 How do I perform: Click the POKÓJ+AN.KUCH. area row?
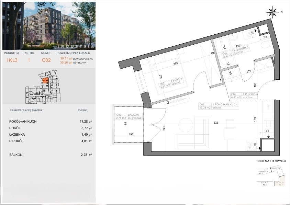(x=48, y=122)
